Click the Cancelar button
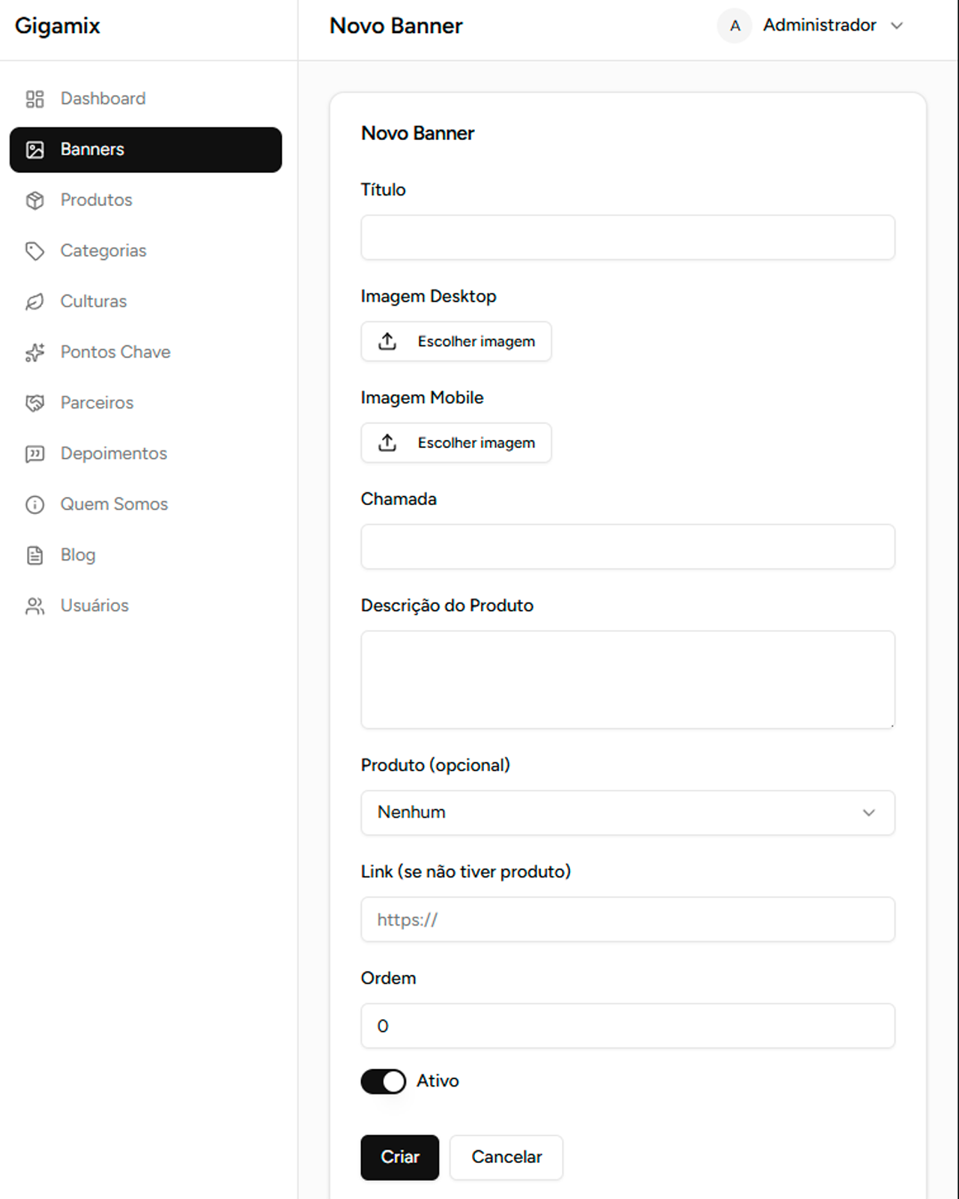Viewport: 959px width, 1199px height. 506,1158
